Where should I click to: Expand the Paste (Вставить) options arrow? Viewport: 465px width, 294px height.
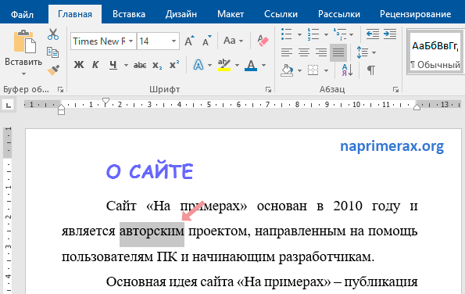[23, 73]
